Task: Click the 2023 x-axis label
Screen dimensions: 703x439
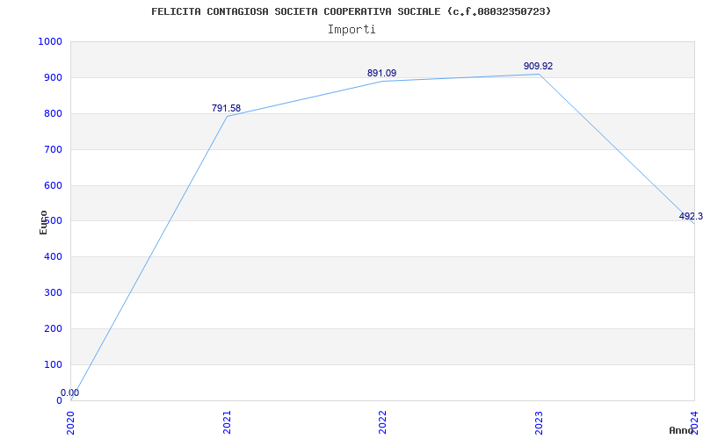Action: point(539,422)
